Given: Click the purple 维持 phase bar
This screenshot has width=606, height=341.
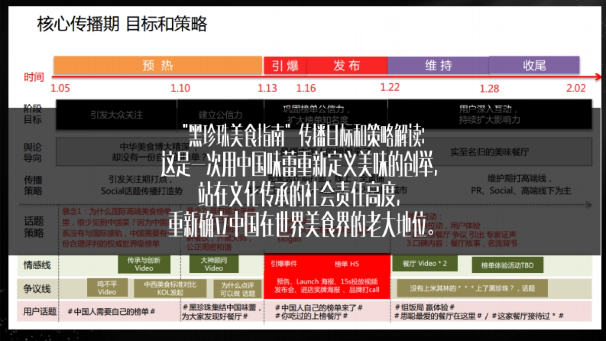Looking at the screenshot, I should pyautogui.click(x=437, y=66).
